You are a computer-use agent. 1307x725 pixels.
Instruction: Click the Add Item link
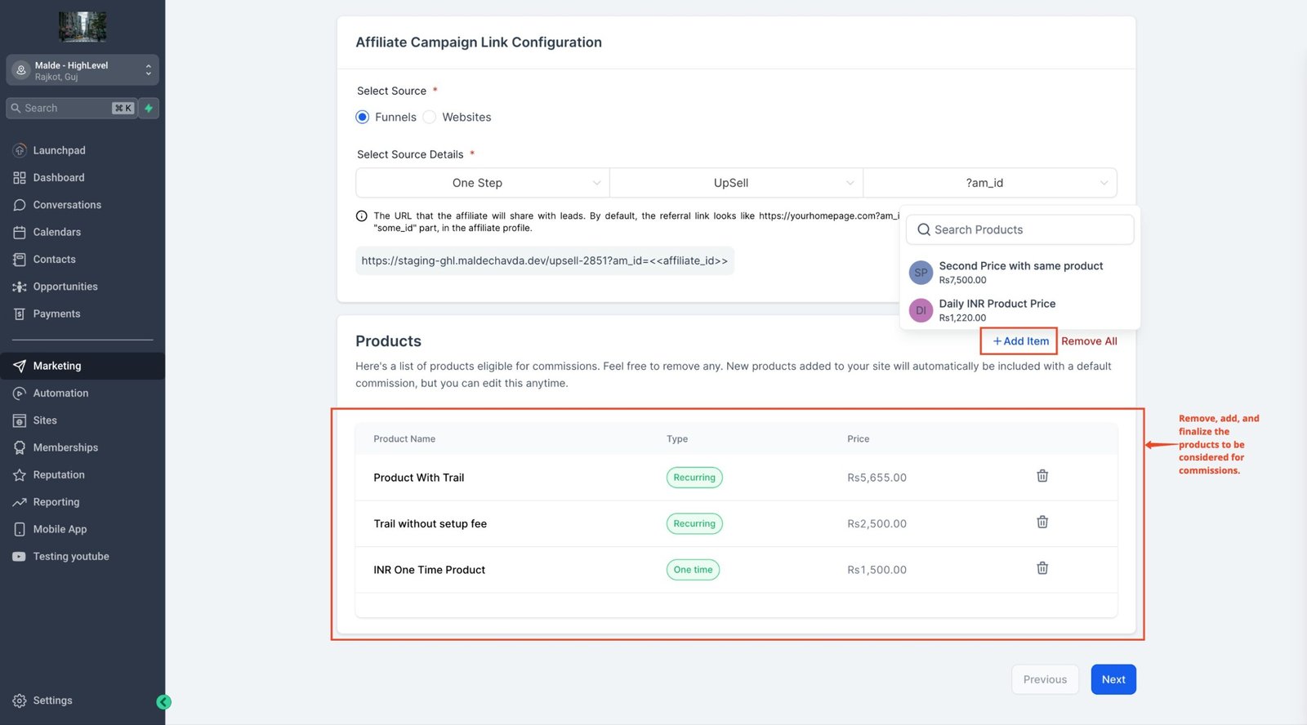[x=1020, y=341]
